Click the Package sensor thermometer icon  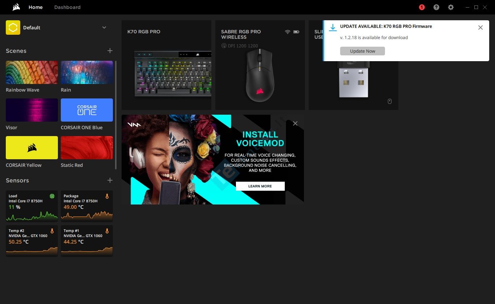click(x=107, y=196)
